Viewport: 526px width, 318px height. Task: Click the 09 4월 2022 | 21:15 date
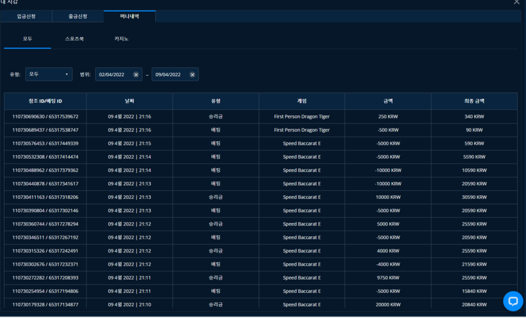(130, 144)
